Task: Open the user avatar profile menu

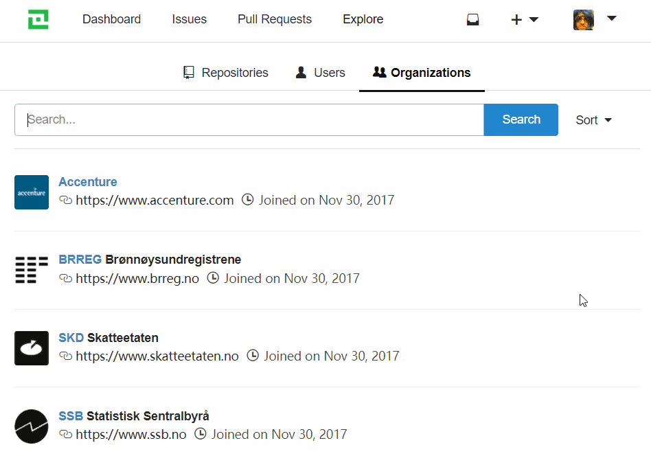Action: 595,19
